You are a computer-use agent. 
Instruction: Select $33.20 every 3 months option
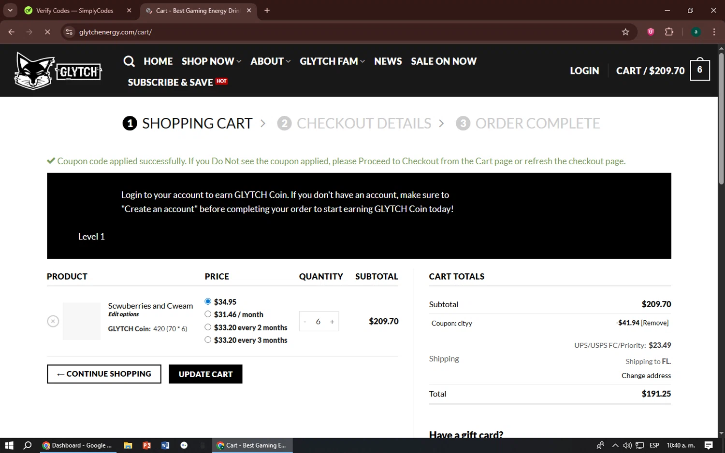[x=208, y=340]
